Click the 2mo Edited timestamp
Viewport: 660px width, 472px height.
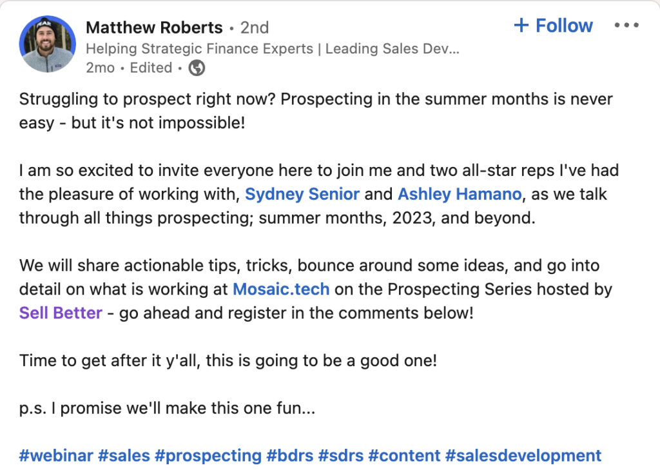[128, 68]
